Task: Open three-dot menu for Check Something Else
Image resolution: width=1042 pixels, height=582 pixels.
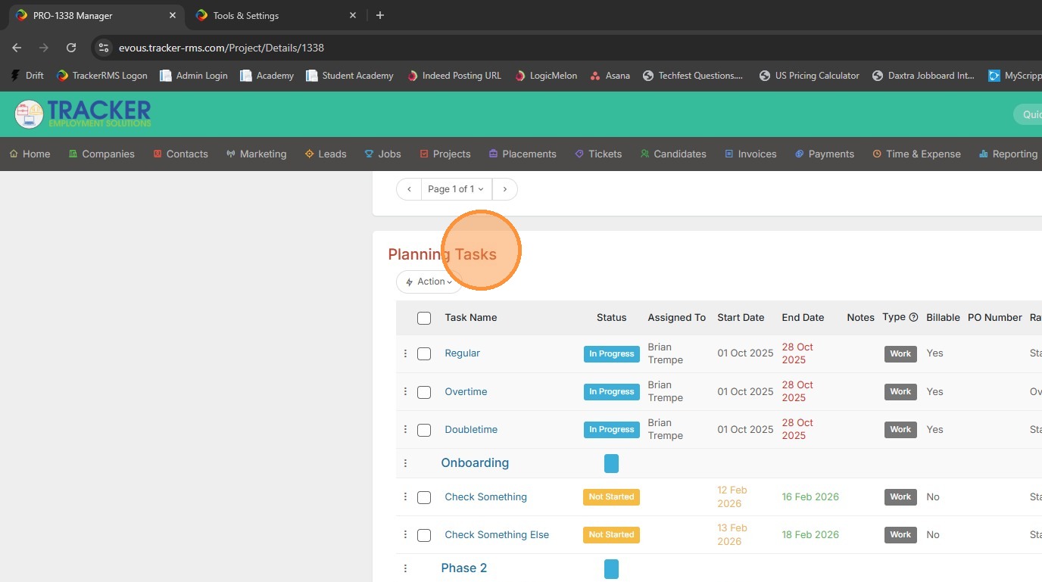Action: point(405,535)
